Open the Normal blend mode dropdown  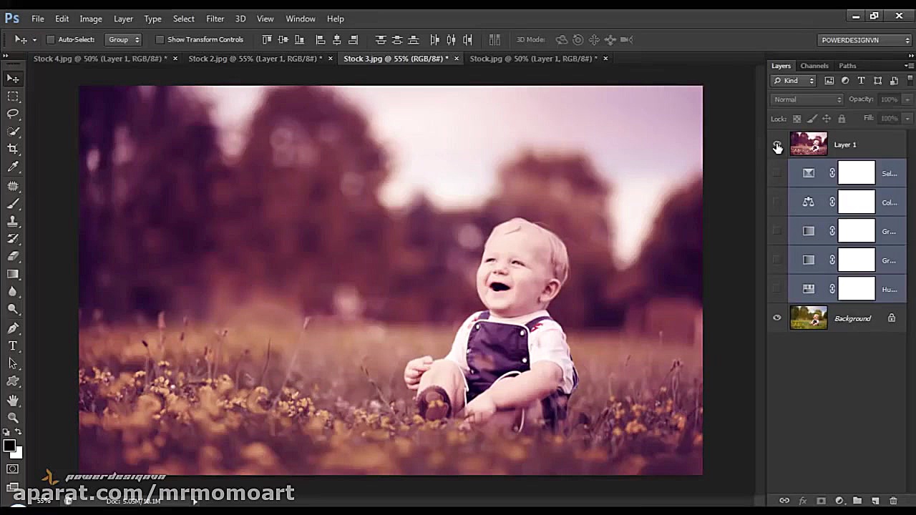coord(807,99)
